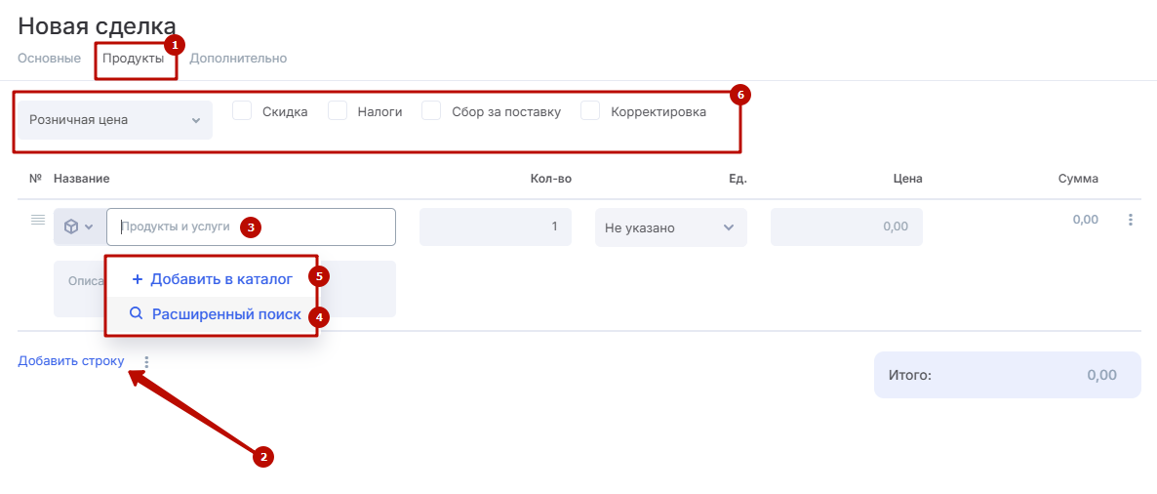Choose Добавить в каталог option

click(x=220, y=279)
